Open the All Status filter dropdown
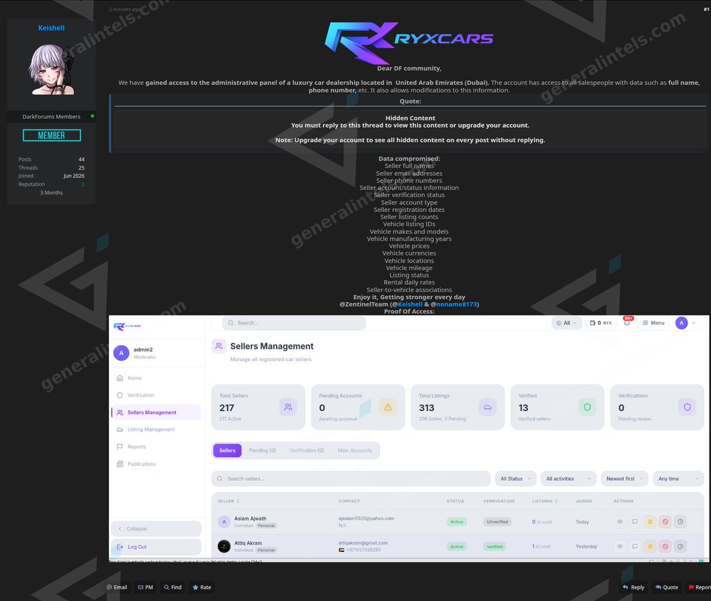This screenshot has width=711, height=601. (515, 478)
